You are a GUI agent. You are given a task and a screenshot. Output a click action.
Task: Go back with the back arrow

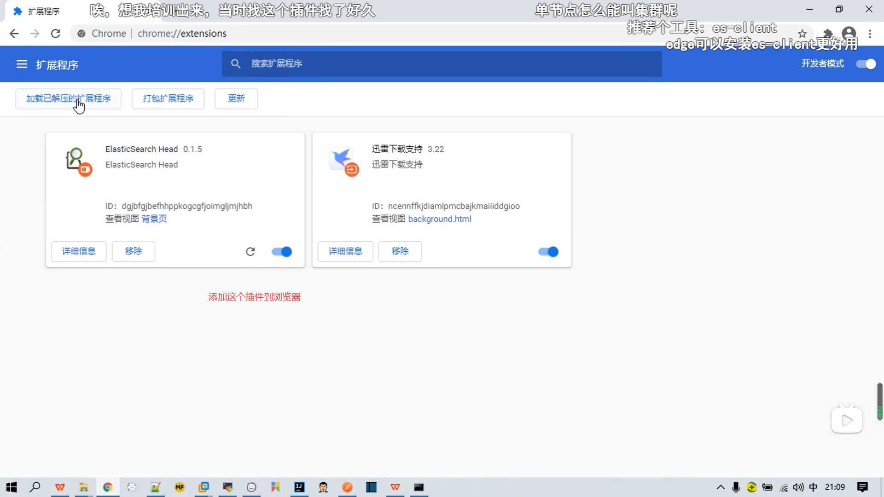coord(14,34)
